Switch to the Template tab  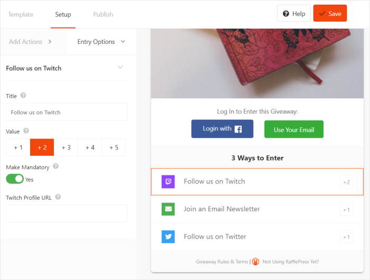(x=21, y=14)
